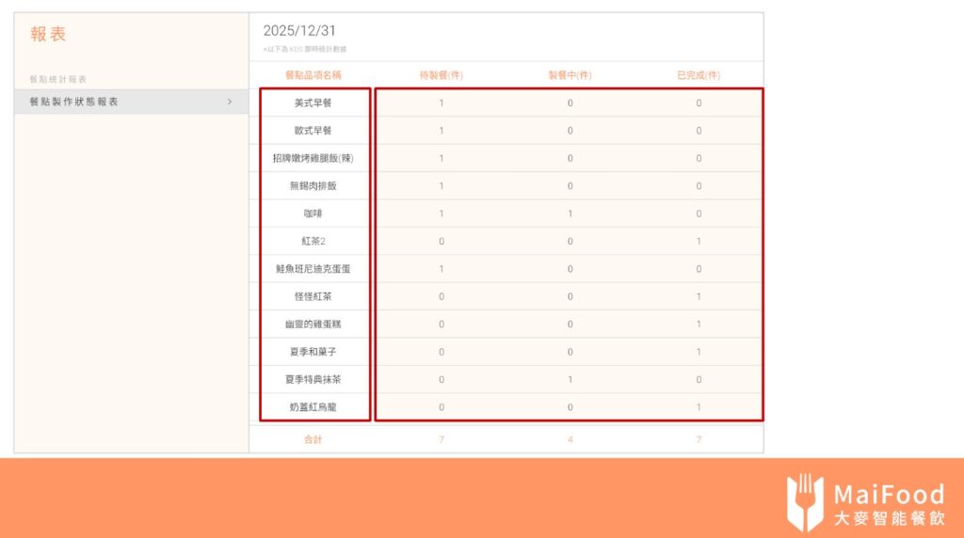
Task: Click the MaiFood fork logo icon
Action: (805, 502)
